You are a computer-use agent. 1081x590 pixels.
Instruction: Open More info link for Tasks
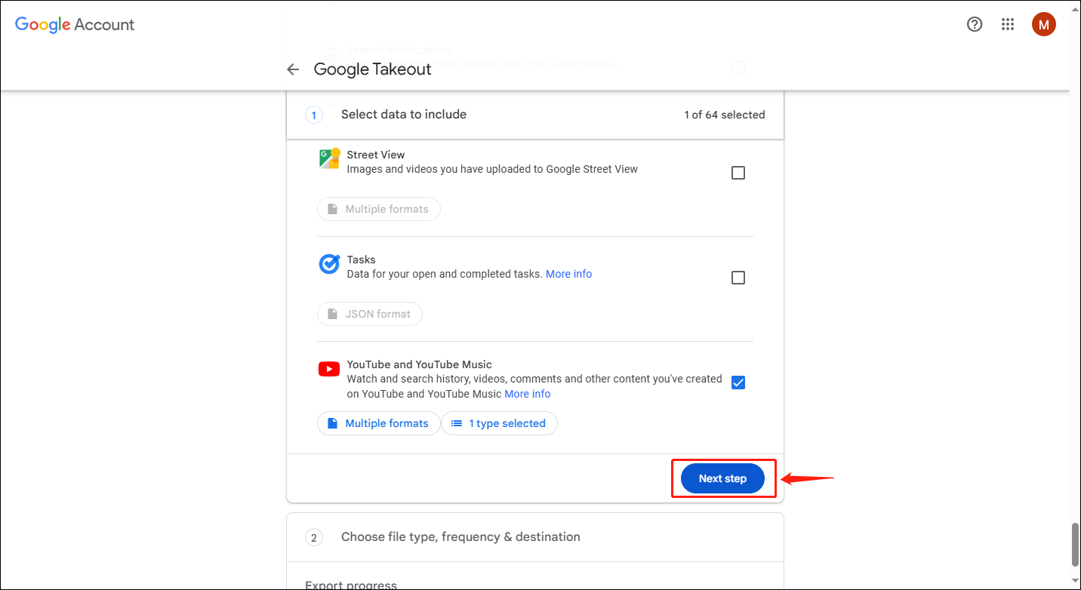(568, 274)
